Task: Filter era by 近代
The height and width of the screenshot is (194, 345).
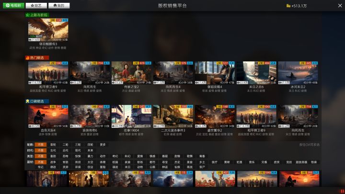Action: point(65,150)
